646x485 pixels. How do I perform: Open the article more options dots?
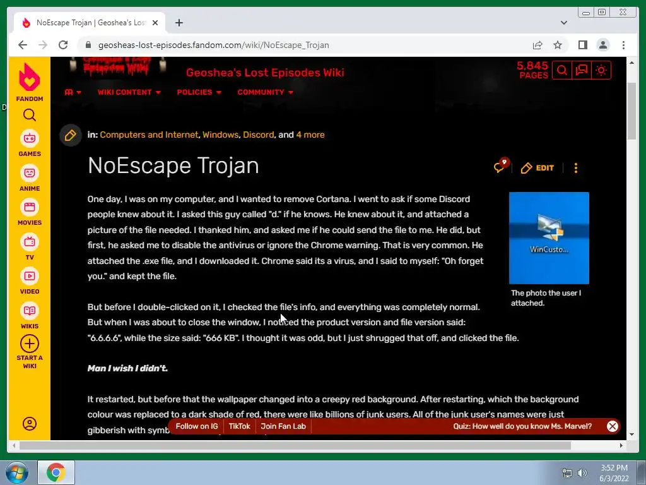tap(575, 168)
